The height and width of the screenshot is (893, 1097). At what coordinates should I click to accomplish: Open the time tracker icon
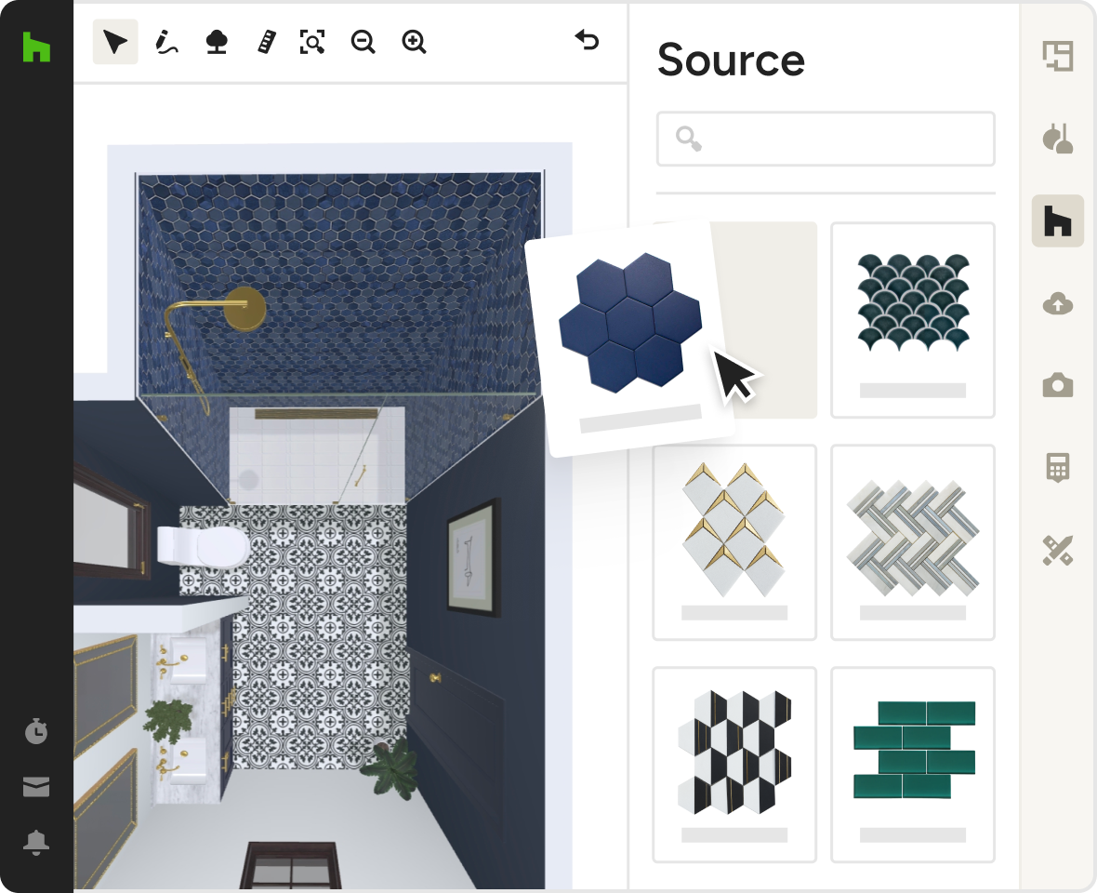35,730
